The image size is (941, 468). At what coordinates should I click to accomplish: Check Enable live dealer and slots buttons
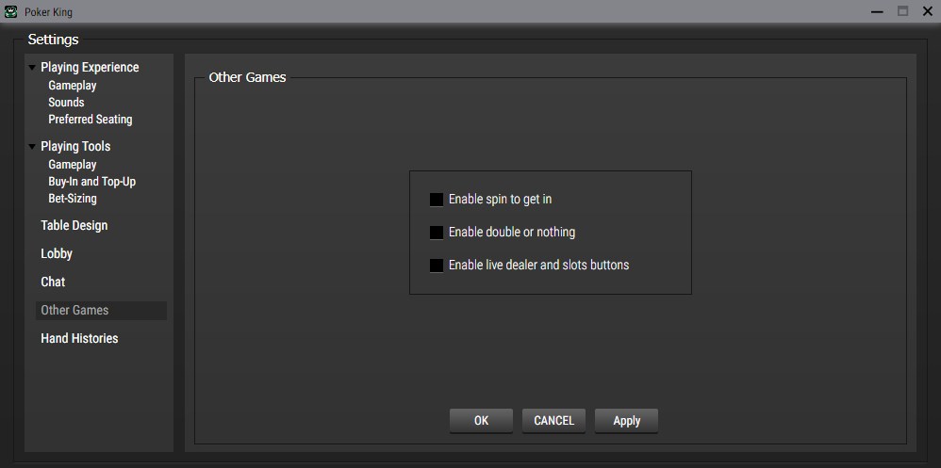click(437, 266)
